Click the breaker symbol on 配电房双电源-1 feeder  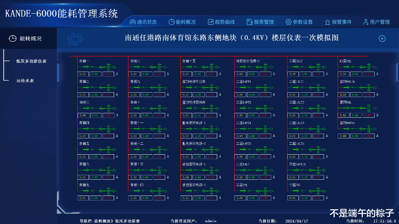[x=196, y=129]
